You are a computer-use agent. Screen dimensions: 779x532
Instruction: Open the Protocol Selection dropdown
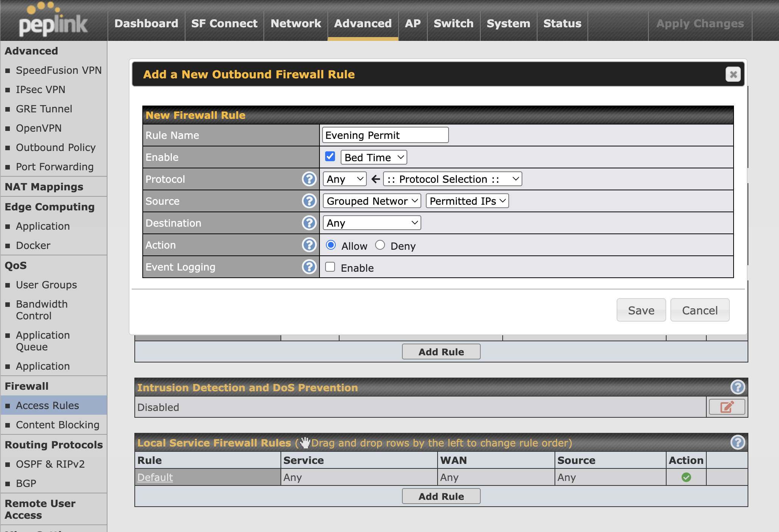[452, 179]
